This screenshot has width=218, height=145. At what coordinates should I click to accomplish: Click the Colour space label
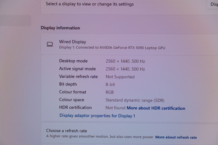coord(72,100)
